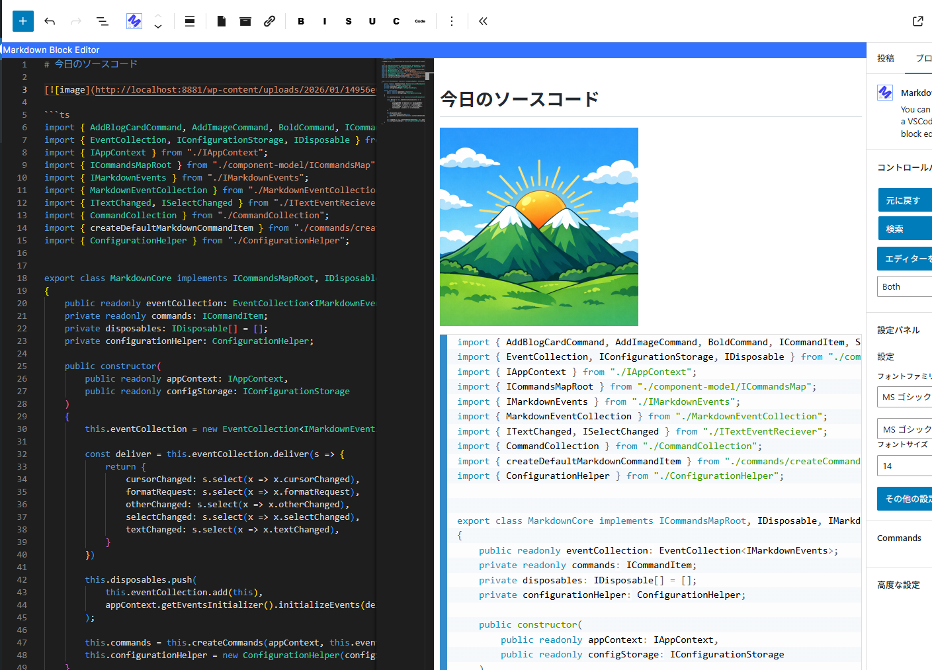Toggle bold formatting with B button
Screen dimensions: 932x670
click(x=301, y=21)
